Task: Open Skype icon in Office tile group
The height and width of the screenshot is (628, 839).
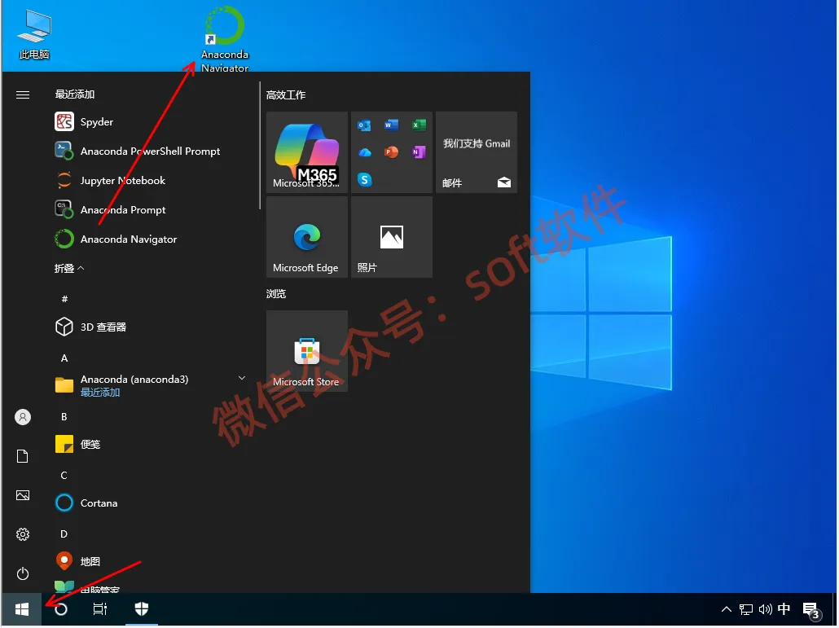Action: 365,180
